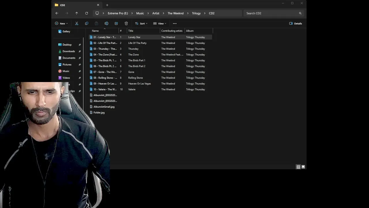
Task: Open Desktop in the sidebar
Action: pos(65,44)
